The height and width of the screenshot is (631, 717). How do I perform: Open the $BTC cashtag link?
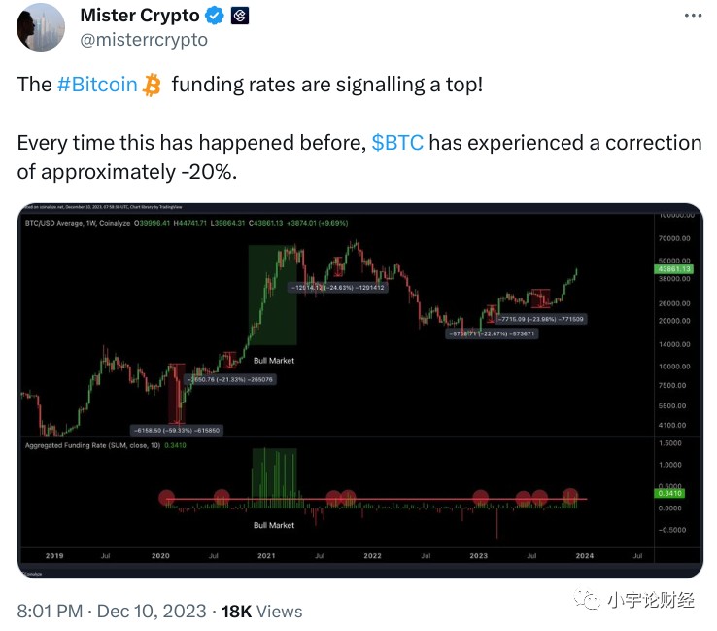coord(397,143)
